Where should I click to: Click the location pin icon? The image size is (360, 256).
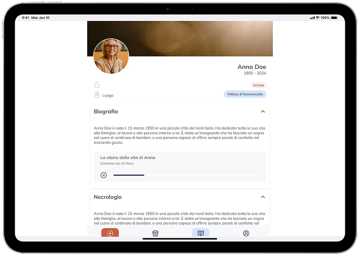(97, 95)
